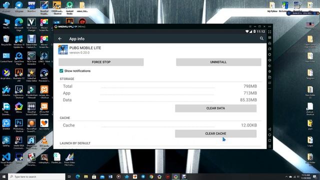Open Lightroom shortcut on desktop
This screenshot has height=180, width=320.
[19, 92]
